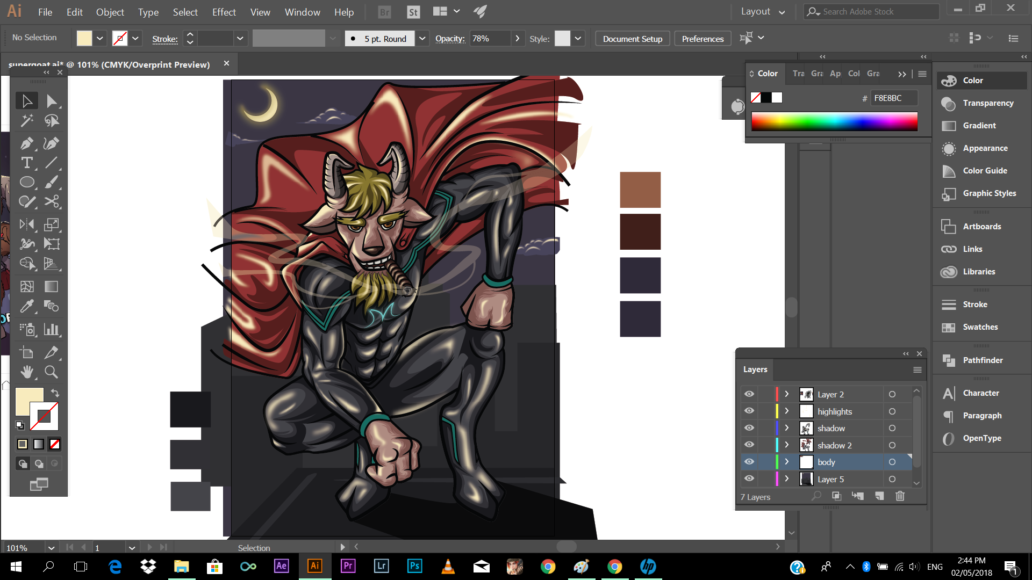Click the hex color input field
This screenshot has height=580, width=1032.
click(893, 98)
